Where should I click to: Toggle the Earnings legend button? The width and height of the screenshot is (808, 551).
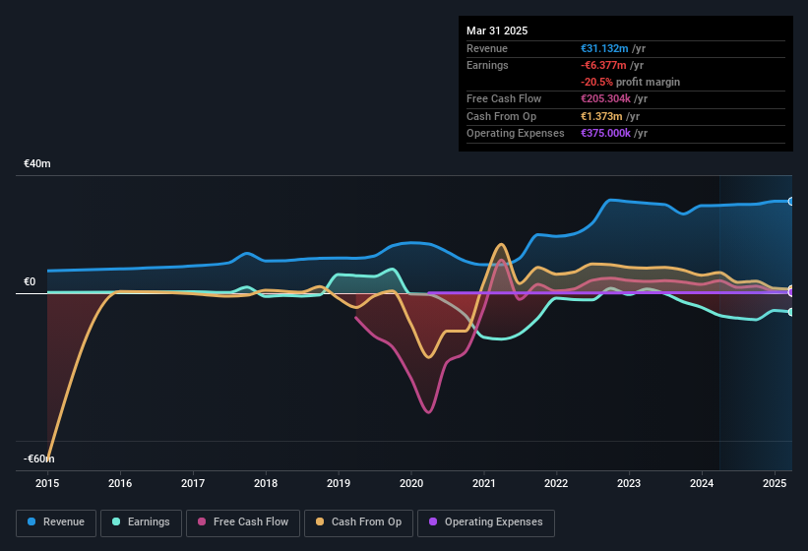[141, 522]
